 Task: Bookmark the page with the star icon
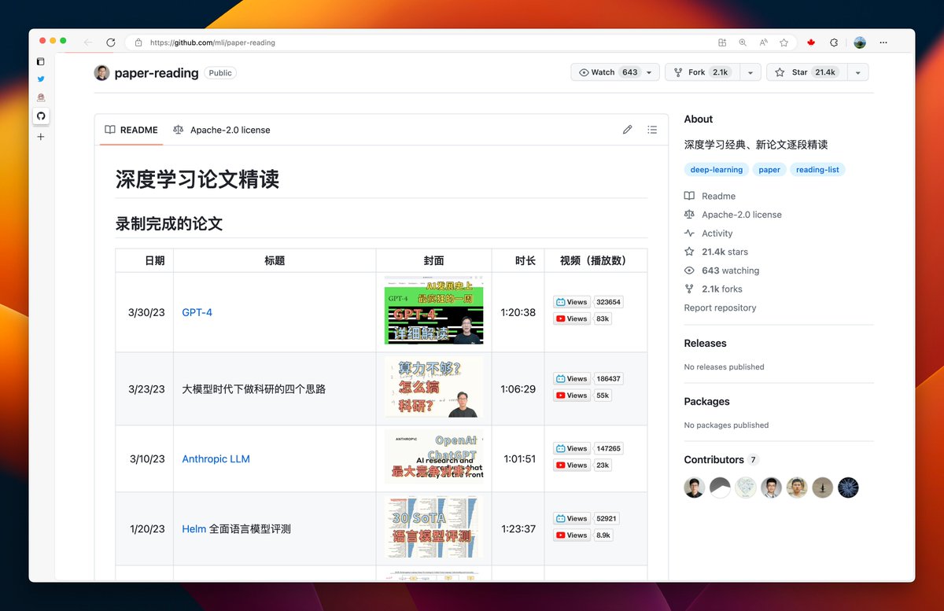coord(784,42)
